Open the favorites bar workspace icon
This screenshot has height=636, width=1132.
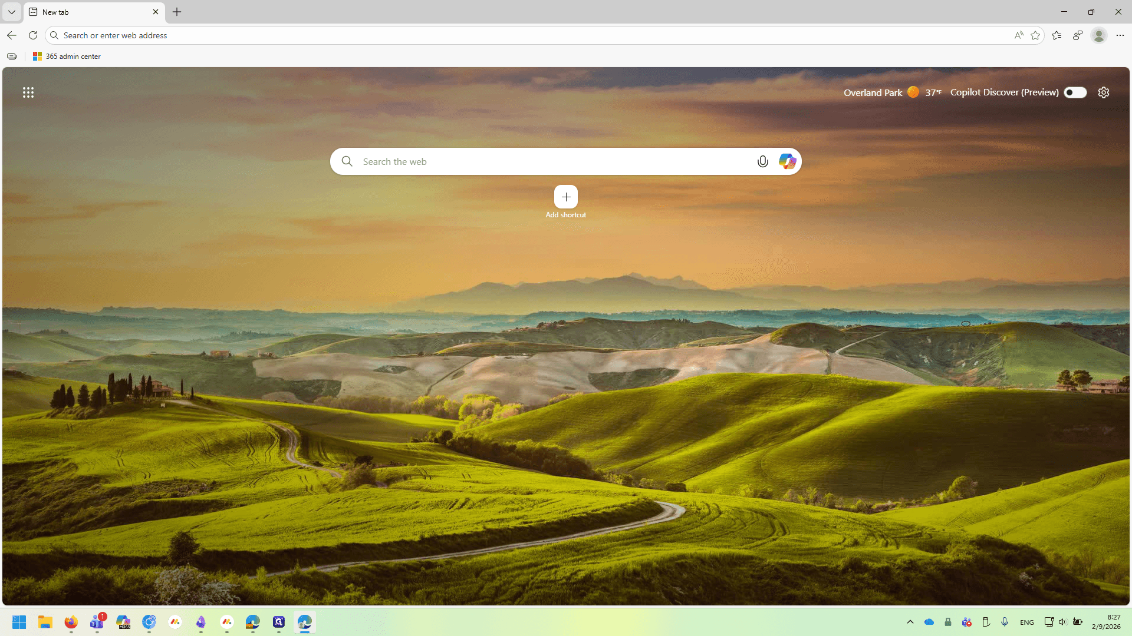(12, 57)
